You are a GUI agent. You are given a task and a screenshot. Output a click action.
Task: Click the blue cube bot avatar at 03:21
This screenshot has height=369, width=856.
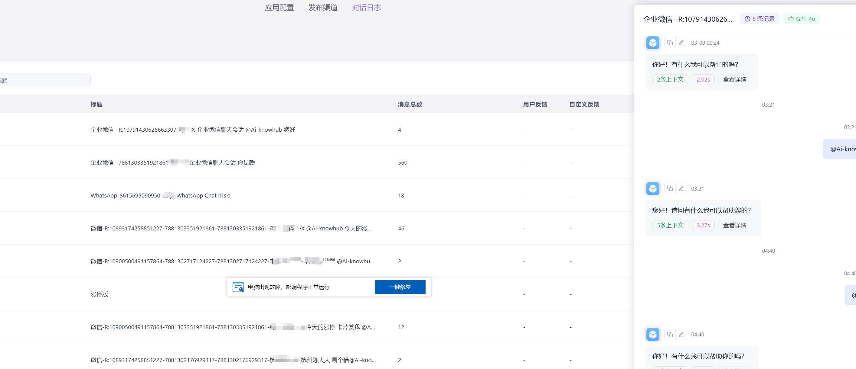(653, 188)
